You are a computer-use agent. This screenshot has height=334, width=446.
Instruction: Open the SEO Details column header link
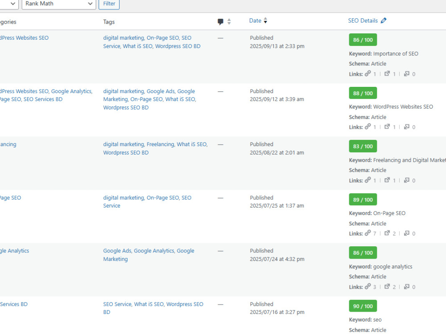click(363, 20)
